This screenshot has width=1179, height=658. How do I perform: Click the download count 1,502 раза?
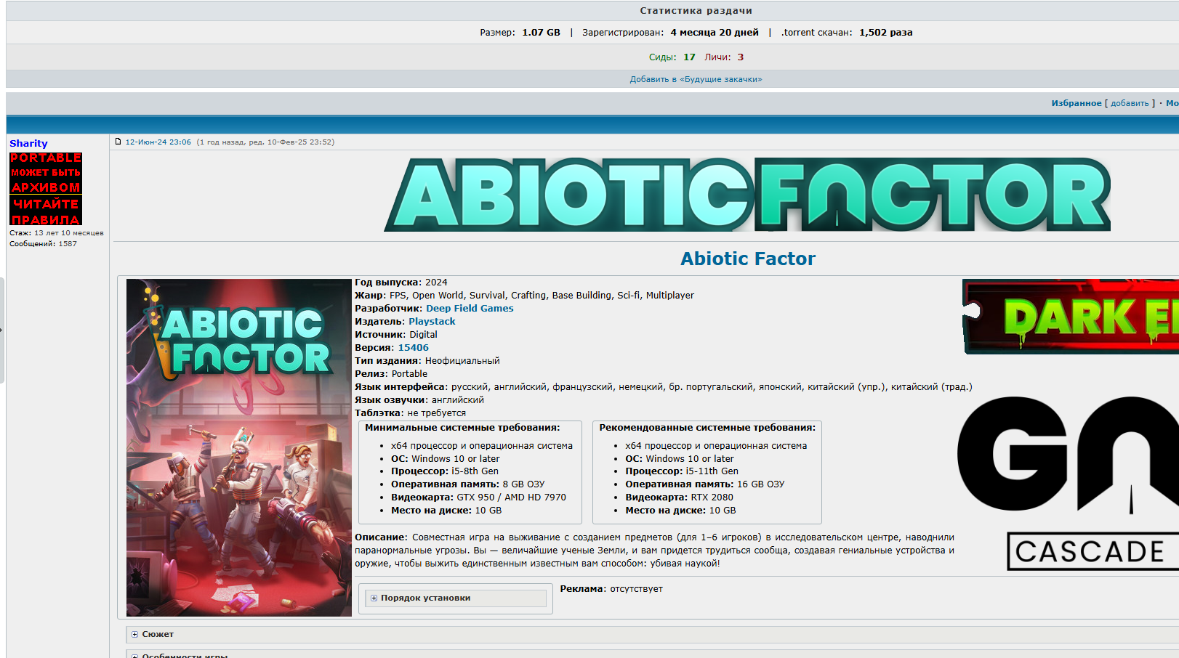885,33
